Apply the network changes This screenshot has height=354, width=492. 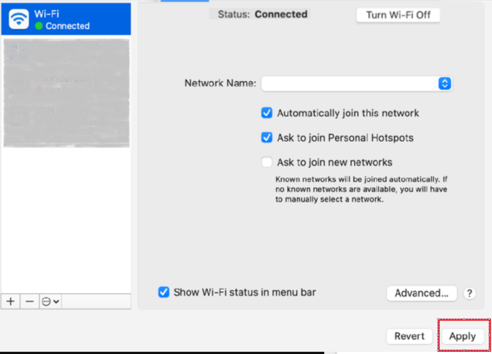[462, 336]
